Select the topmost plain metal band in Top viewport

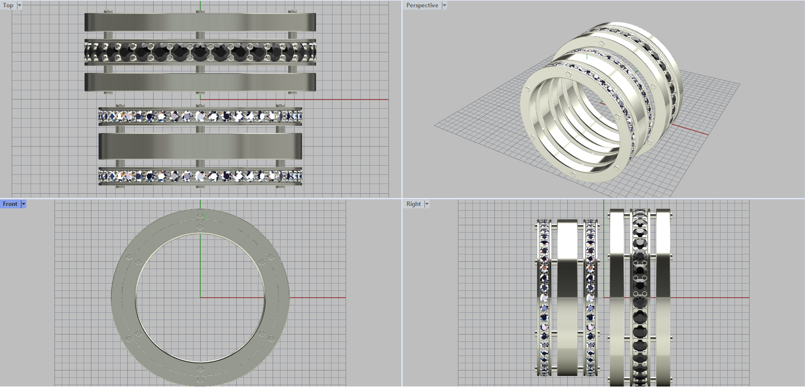[x=200, y=22]
